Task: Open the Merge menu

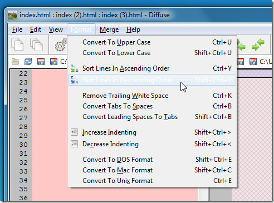Action: (x=109, y=29)
